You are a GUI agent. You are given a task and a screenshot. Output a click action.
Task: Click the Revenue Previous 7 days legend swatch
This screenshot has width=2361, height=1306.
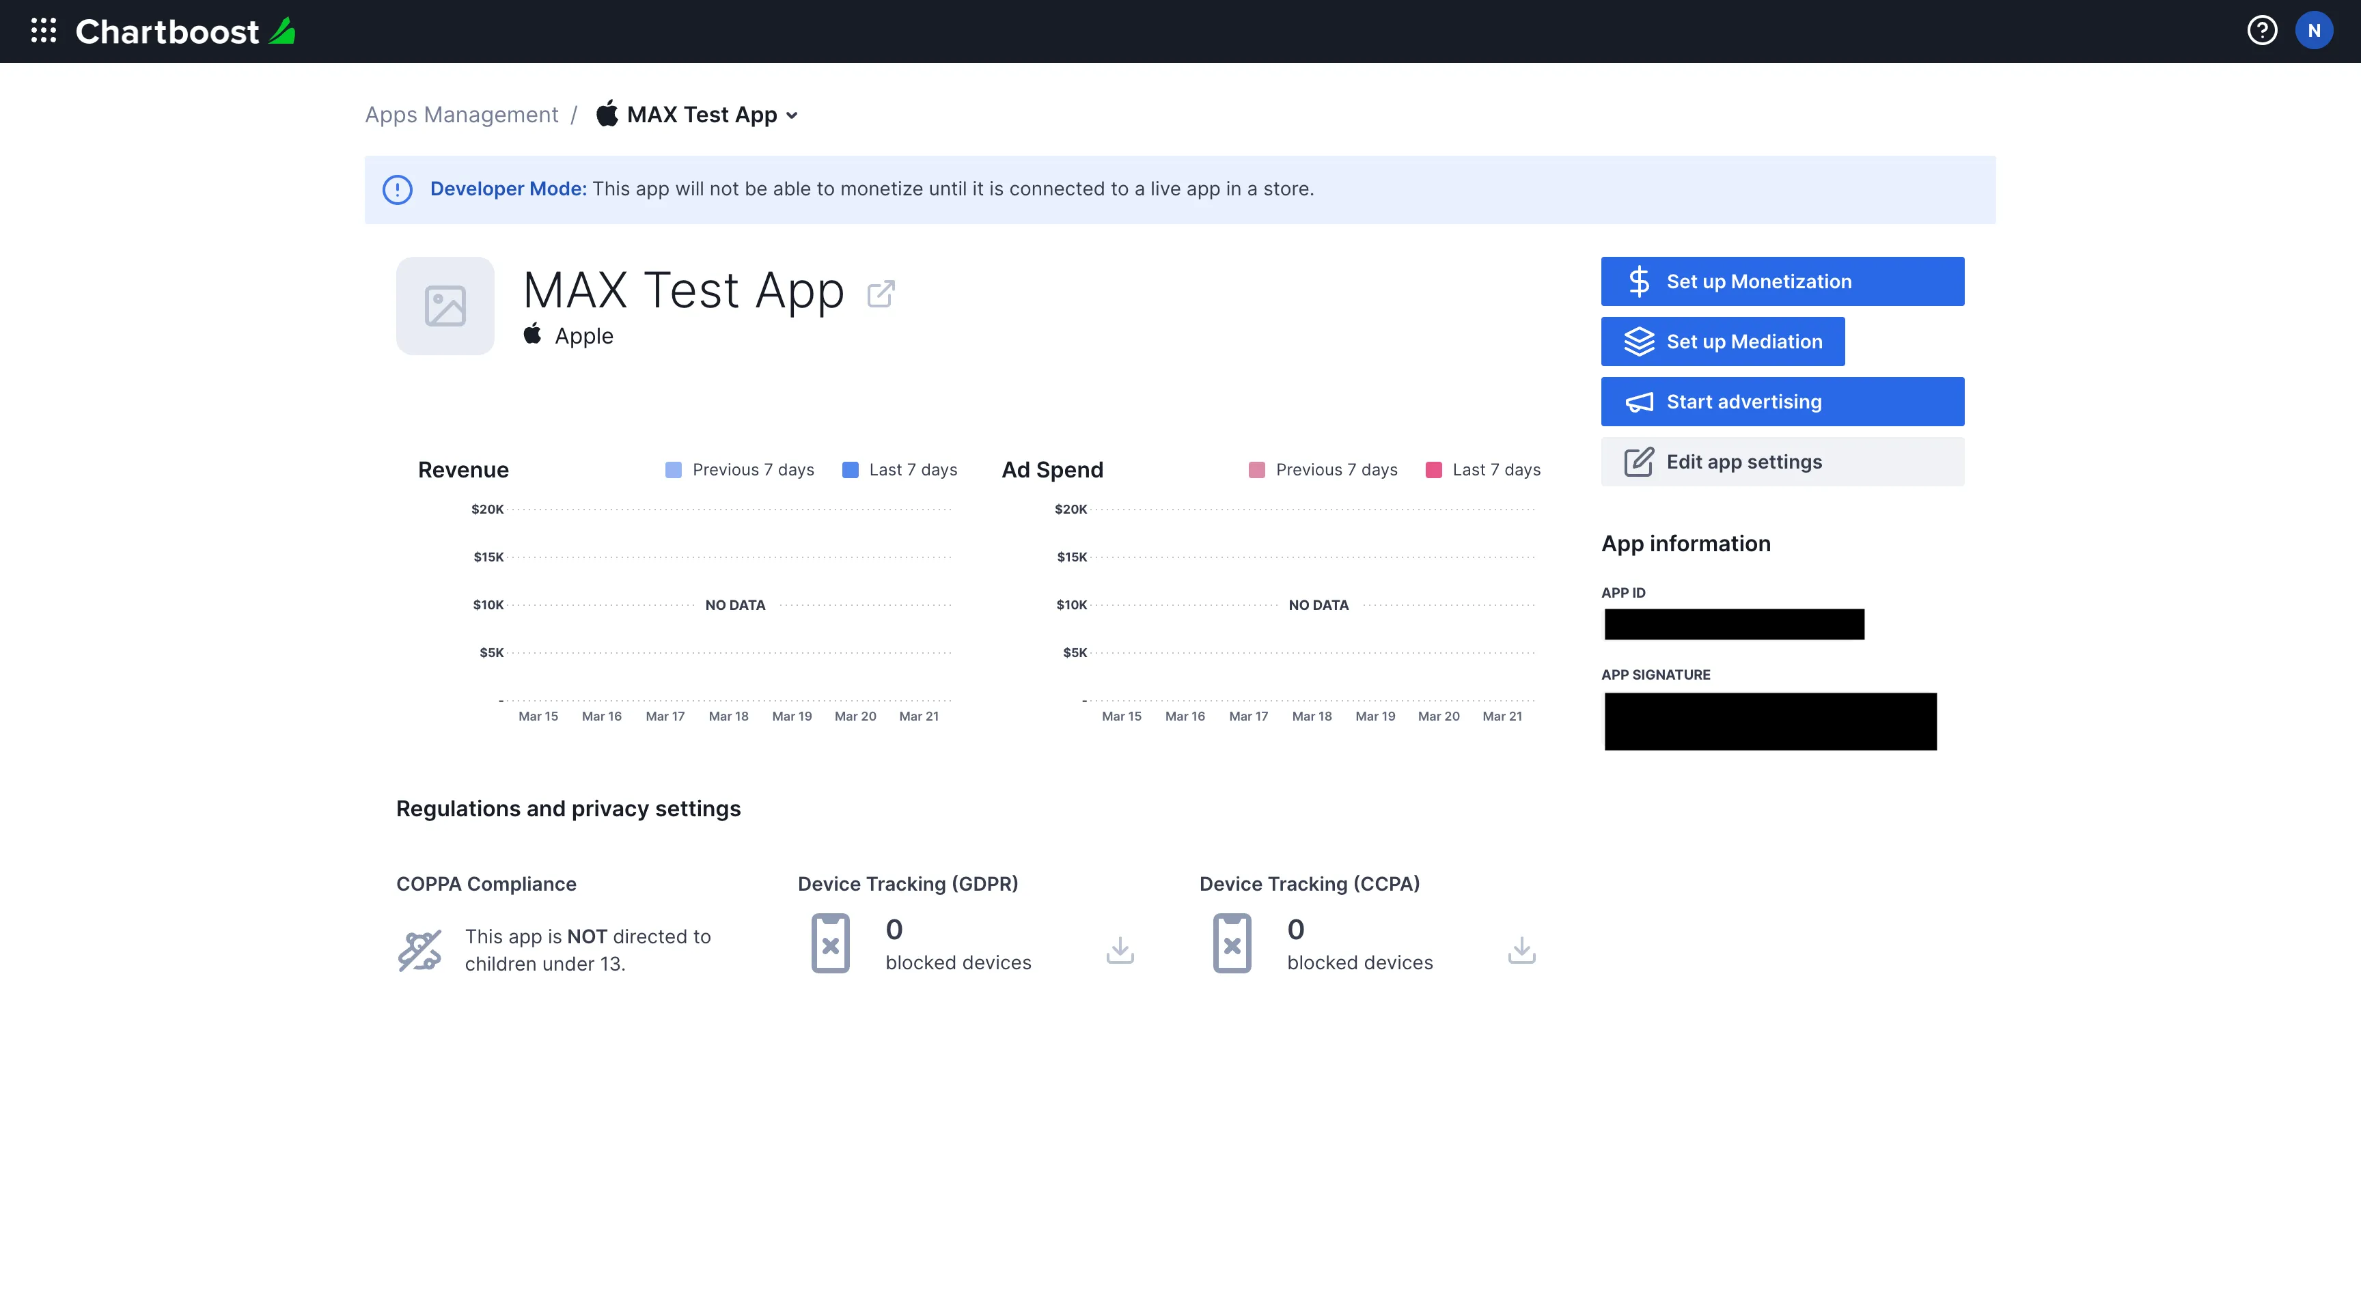click(673, 470)
